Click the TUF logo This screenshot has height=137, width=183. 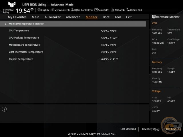tap(12, 4)
